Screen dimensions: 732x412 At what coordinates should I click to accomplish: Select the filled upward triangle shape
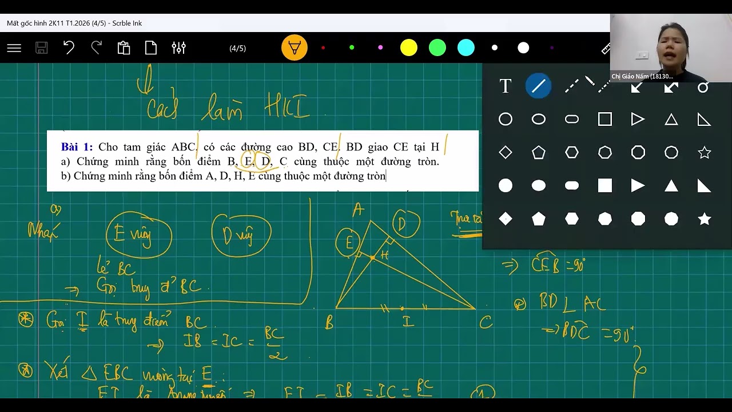click(671, 185)
